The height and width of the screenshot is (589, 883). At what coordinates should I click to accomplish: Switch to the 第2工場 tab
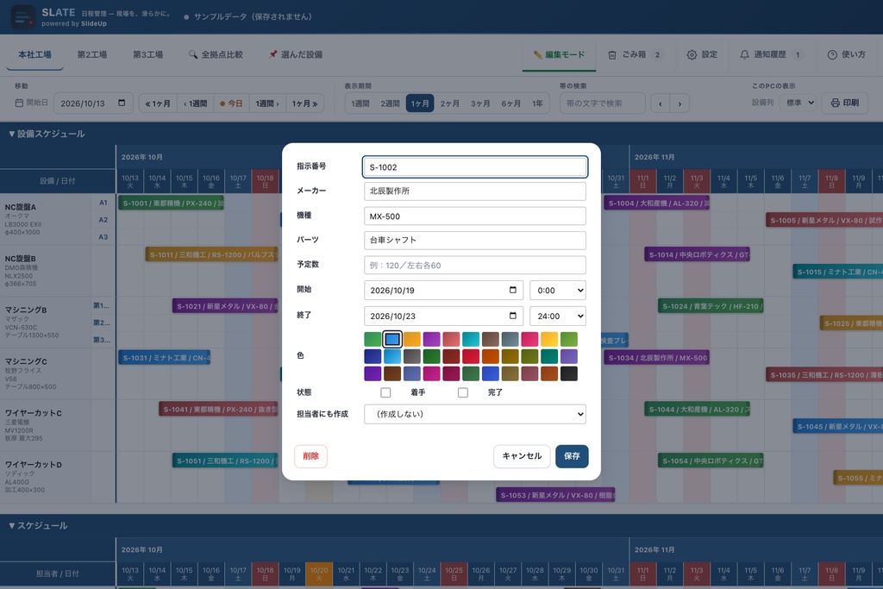click(91, 54)
